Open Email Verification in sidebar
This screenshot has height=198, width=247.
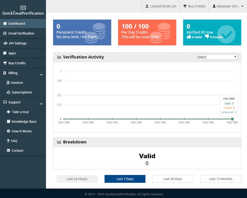pos(21,33)
